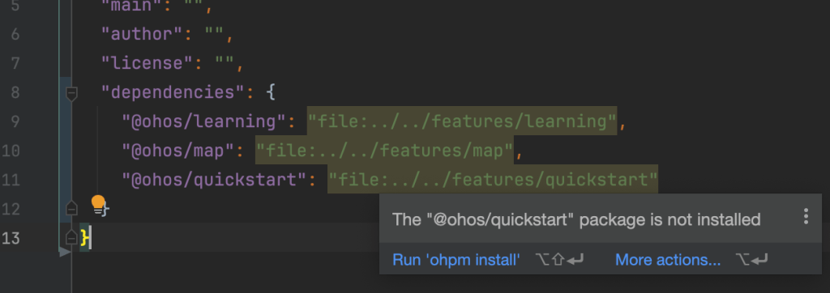Image resolution: width=830 pixels, height=293 pixels.
Task: Click the package not installed warning message
Action: tap(576, 219)
